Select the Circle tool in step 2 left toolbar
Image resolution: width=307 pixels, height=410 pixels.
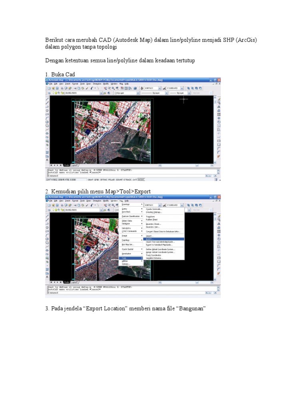[47, 239]
